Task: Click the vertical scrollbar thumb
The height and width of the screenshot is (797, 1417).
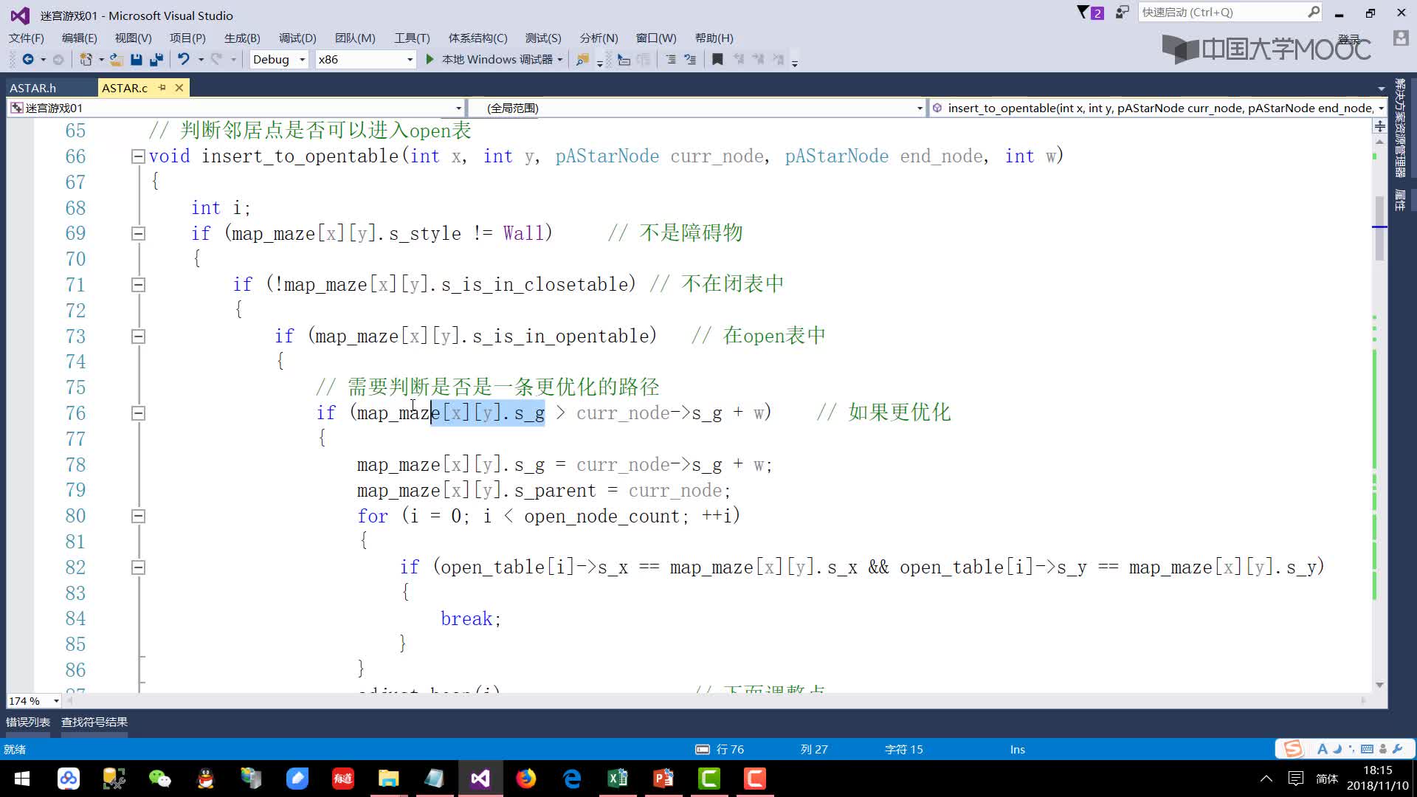Action: [x=1379, y=227]
